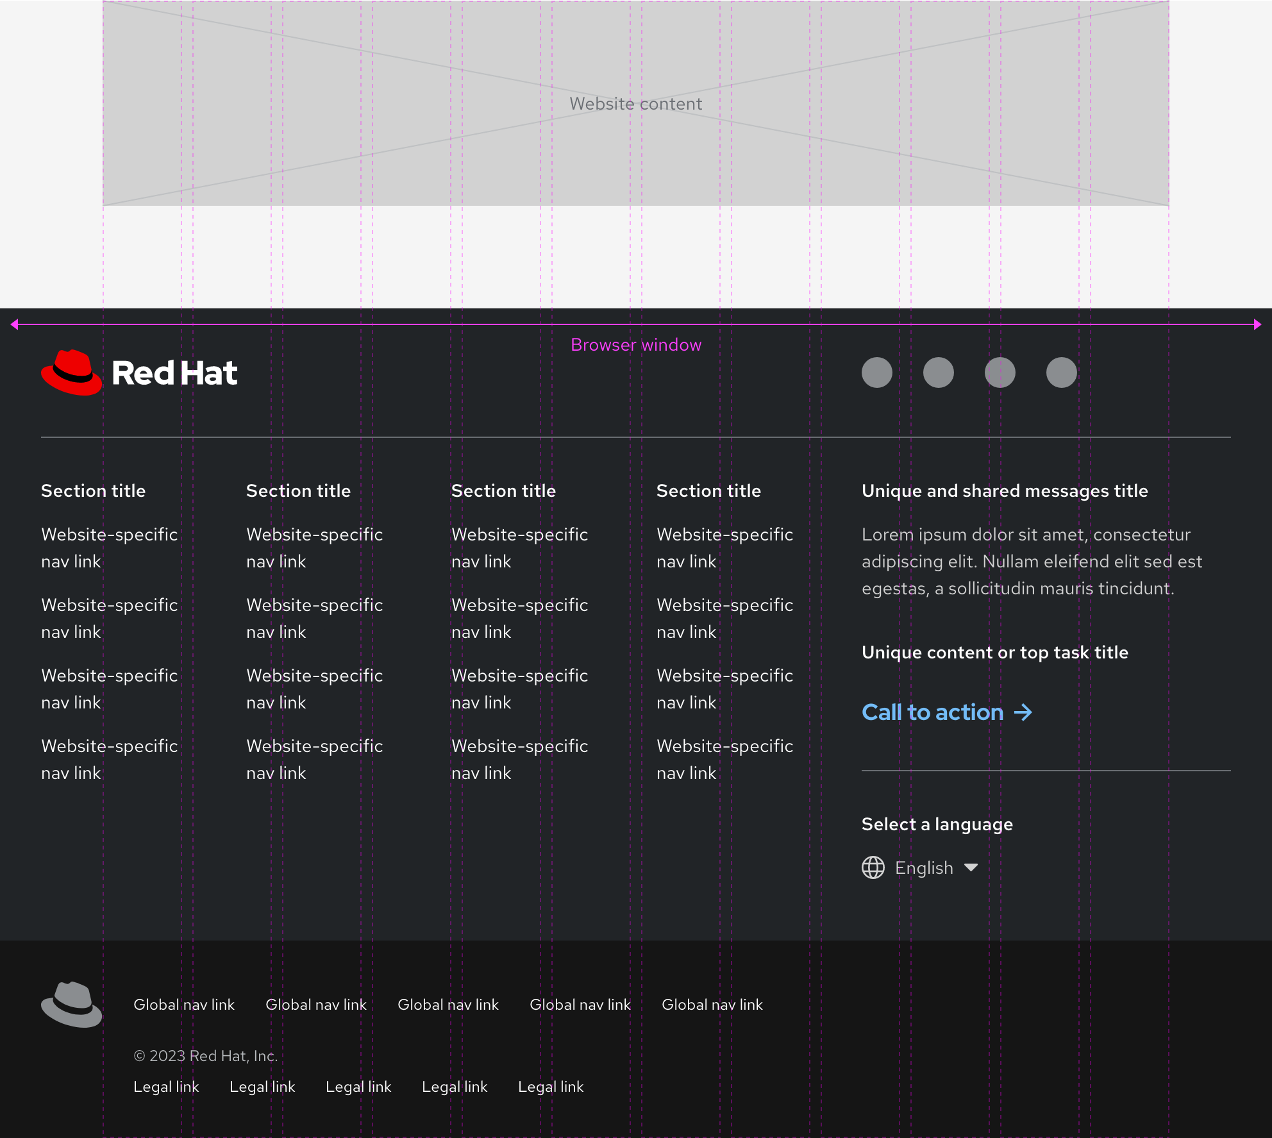Click the last Legal link

point(551,1087)
